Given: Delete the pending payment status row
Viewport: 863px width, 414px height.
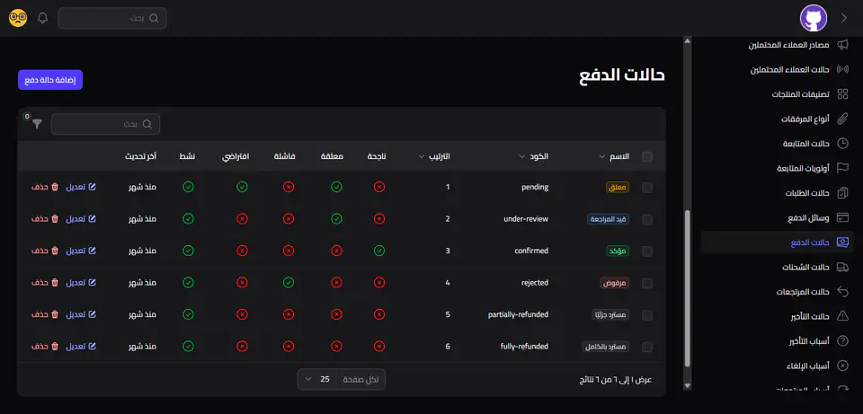Looking at the screenshot, I should [45, 187].
